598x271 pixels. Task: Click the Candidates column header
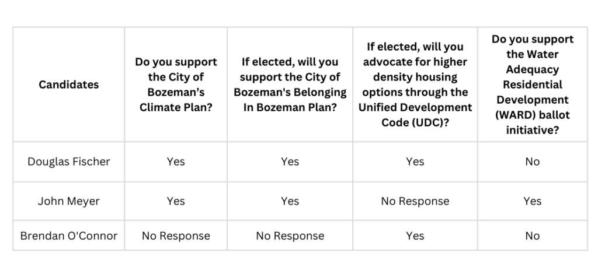click(x=69, y=85)
